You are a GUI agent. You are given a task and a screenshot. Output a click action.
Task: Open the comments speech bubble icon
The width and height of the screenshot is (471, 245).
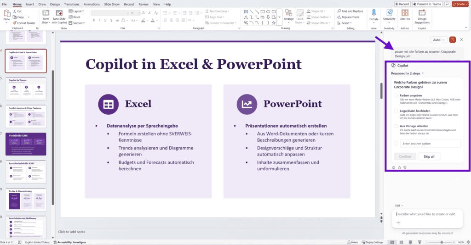pos(447,4)
